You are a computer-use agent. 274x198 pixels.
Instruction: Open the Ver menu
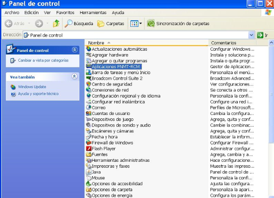pos(47,13)
